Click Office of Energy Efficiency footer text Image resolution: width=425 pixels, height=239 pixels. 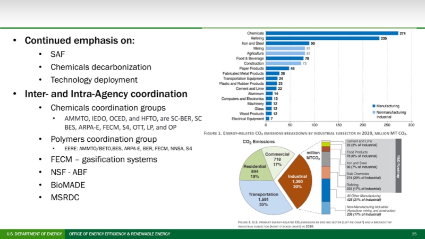120,234
